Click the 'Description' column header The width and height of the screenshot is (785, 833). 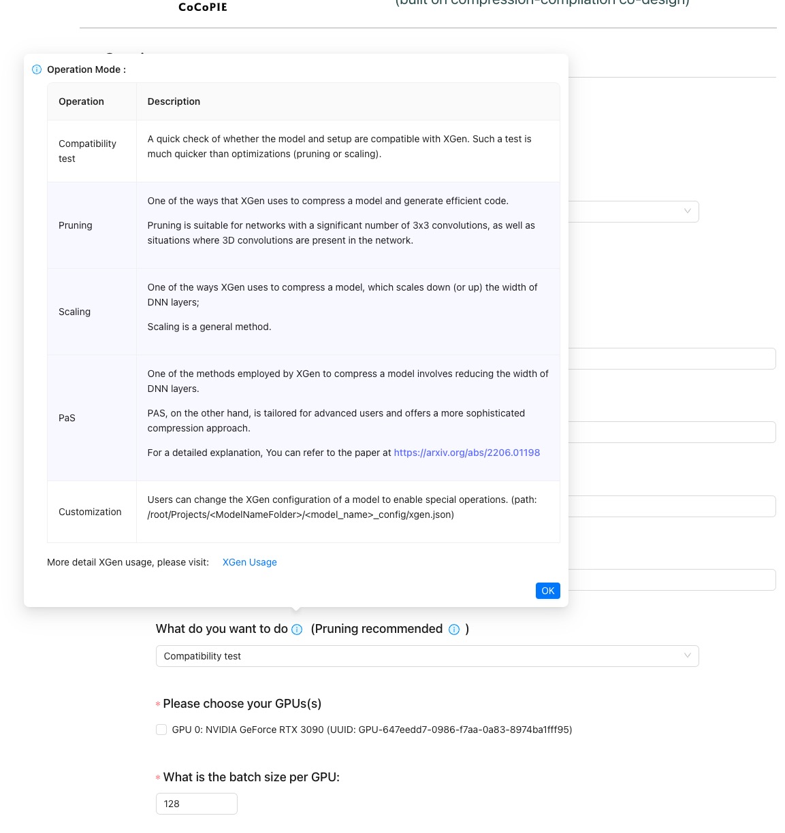tap(348, 101)
